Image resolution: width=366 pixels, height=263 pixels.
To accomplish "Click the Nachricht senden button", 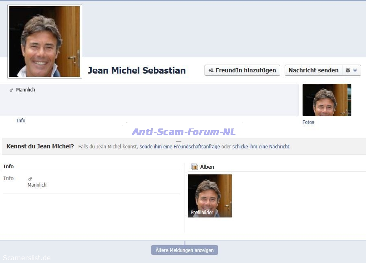I will coord(313,70).
